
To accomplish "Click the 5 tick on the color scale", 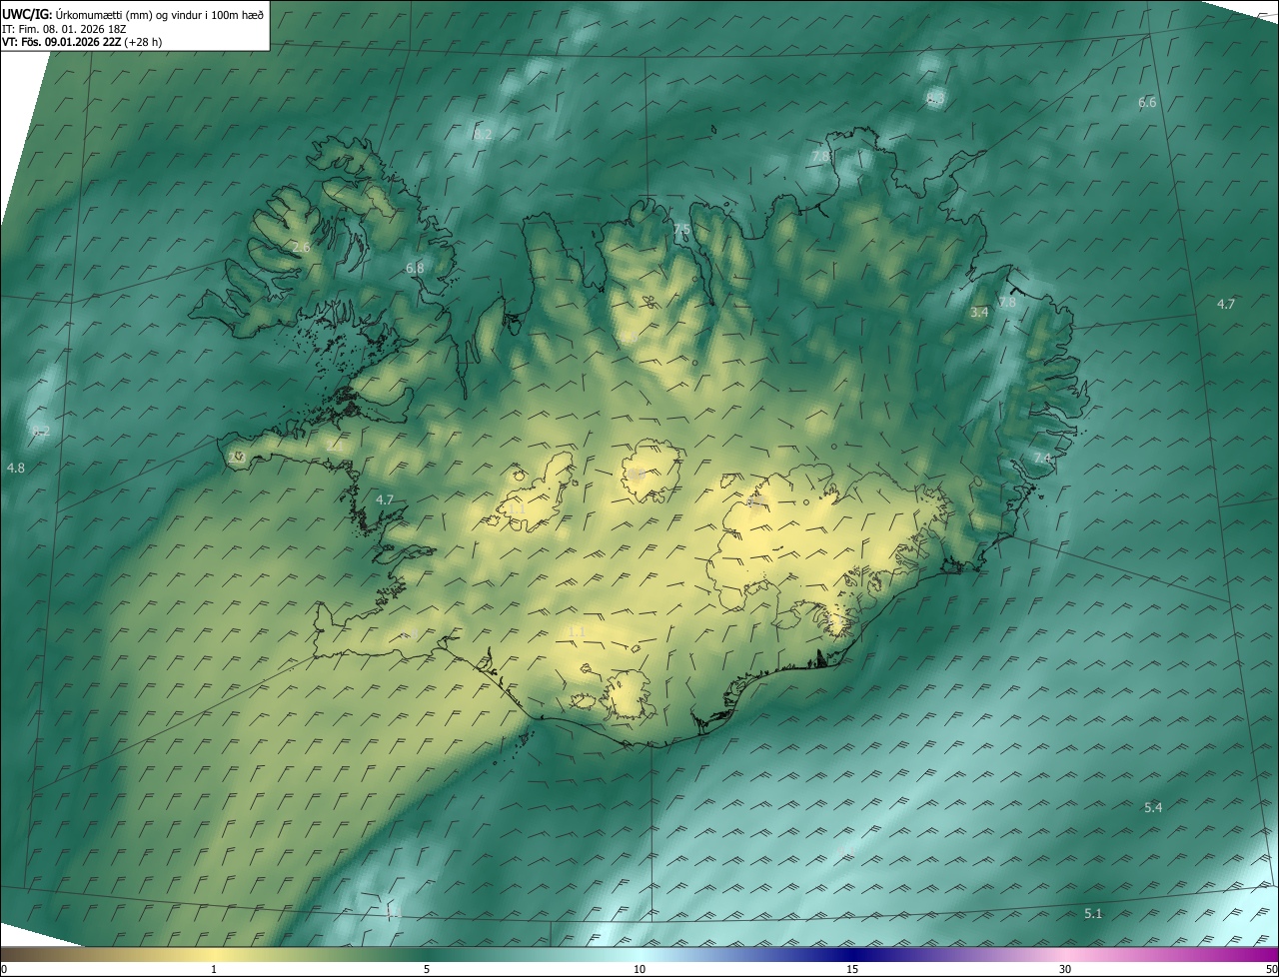I will (x=427, y=969).
